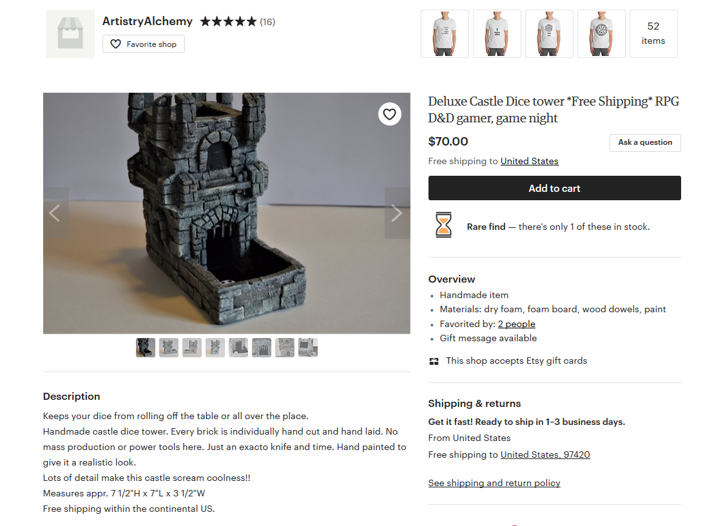
Task: Open the first t-shirt shop item thumbnail
Action: pos(445,33)
